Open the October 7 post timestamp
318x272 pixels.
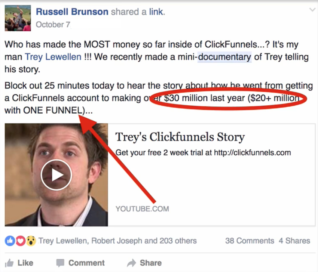(53, 25)
